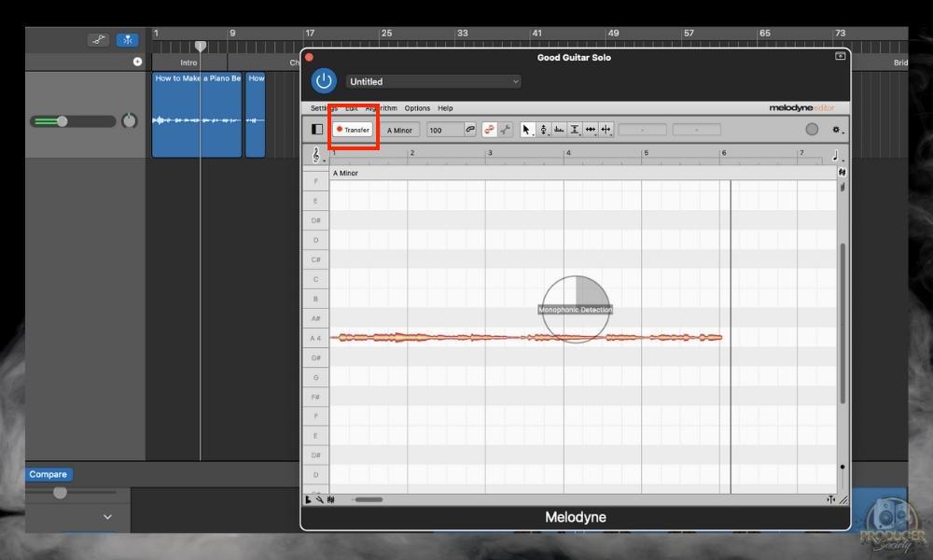Click the A 4 key in the pitch ruler
Image resolution: width=933 pixels, height=560 pixels.
315,338
